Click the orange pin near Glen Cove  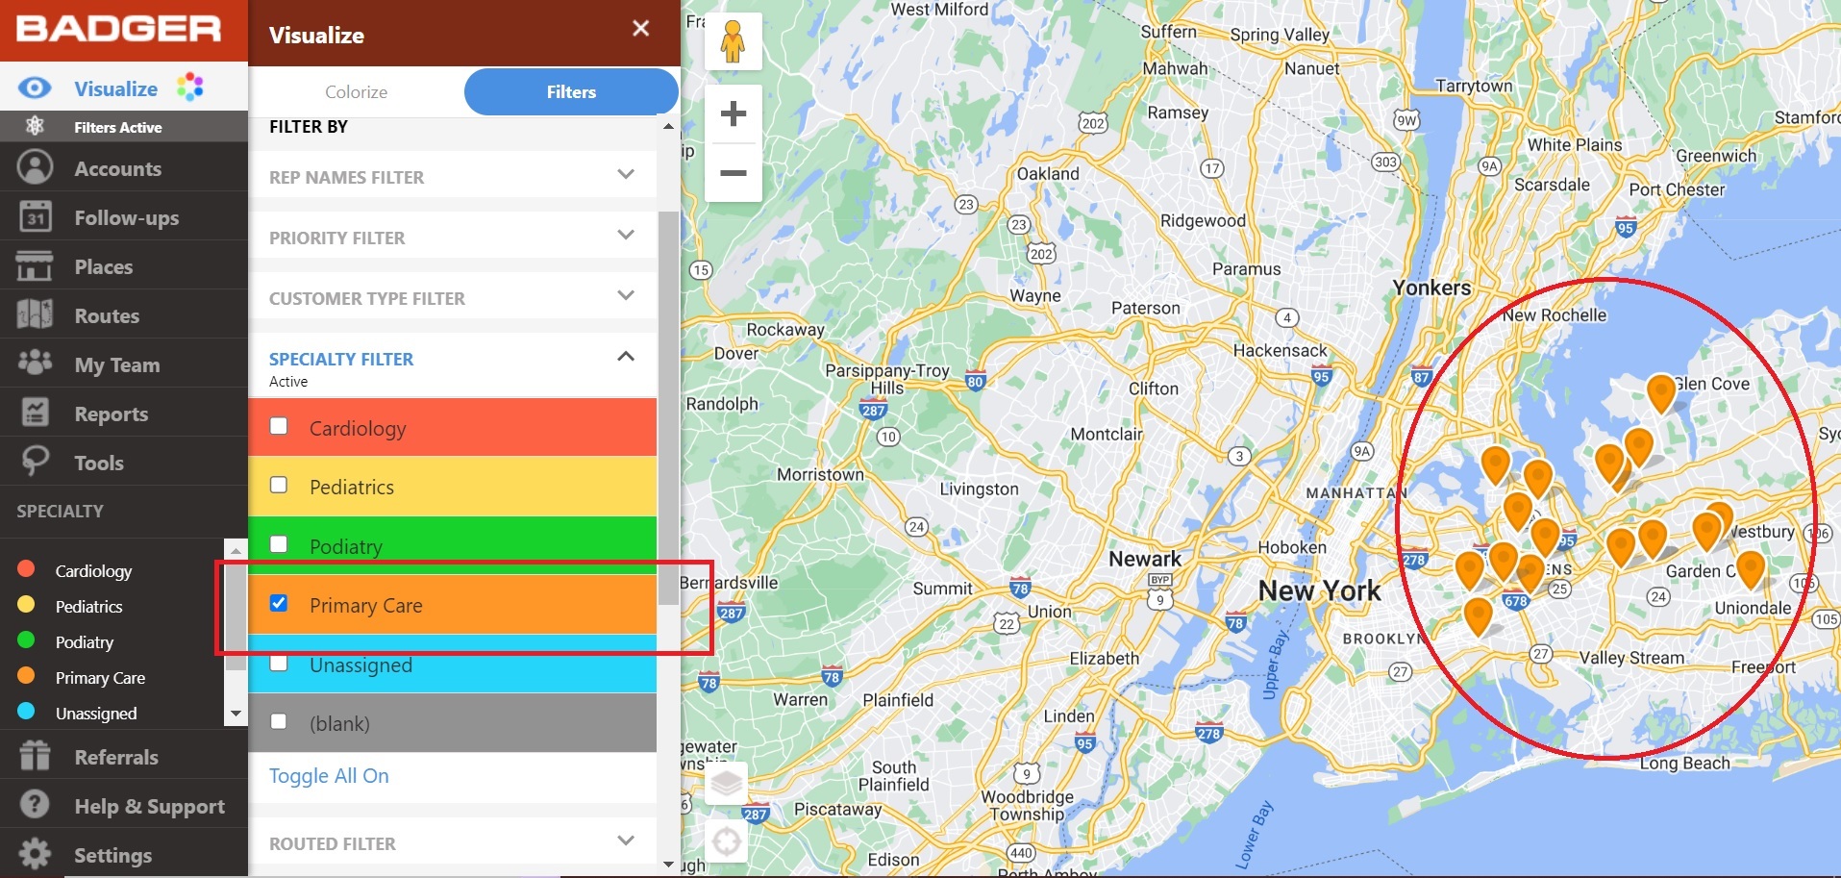[x=1661, y=394]
